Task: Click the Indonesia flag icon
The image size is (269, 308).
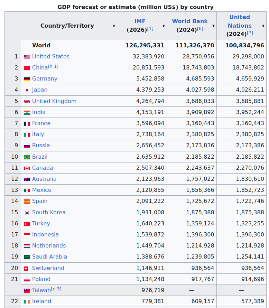Action: point(27,235)
